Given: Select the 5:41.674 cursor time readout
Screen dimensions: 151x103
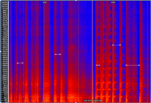Looking at the screenshot, I should 88,101.
